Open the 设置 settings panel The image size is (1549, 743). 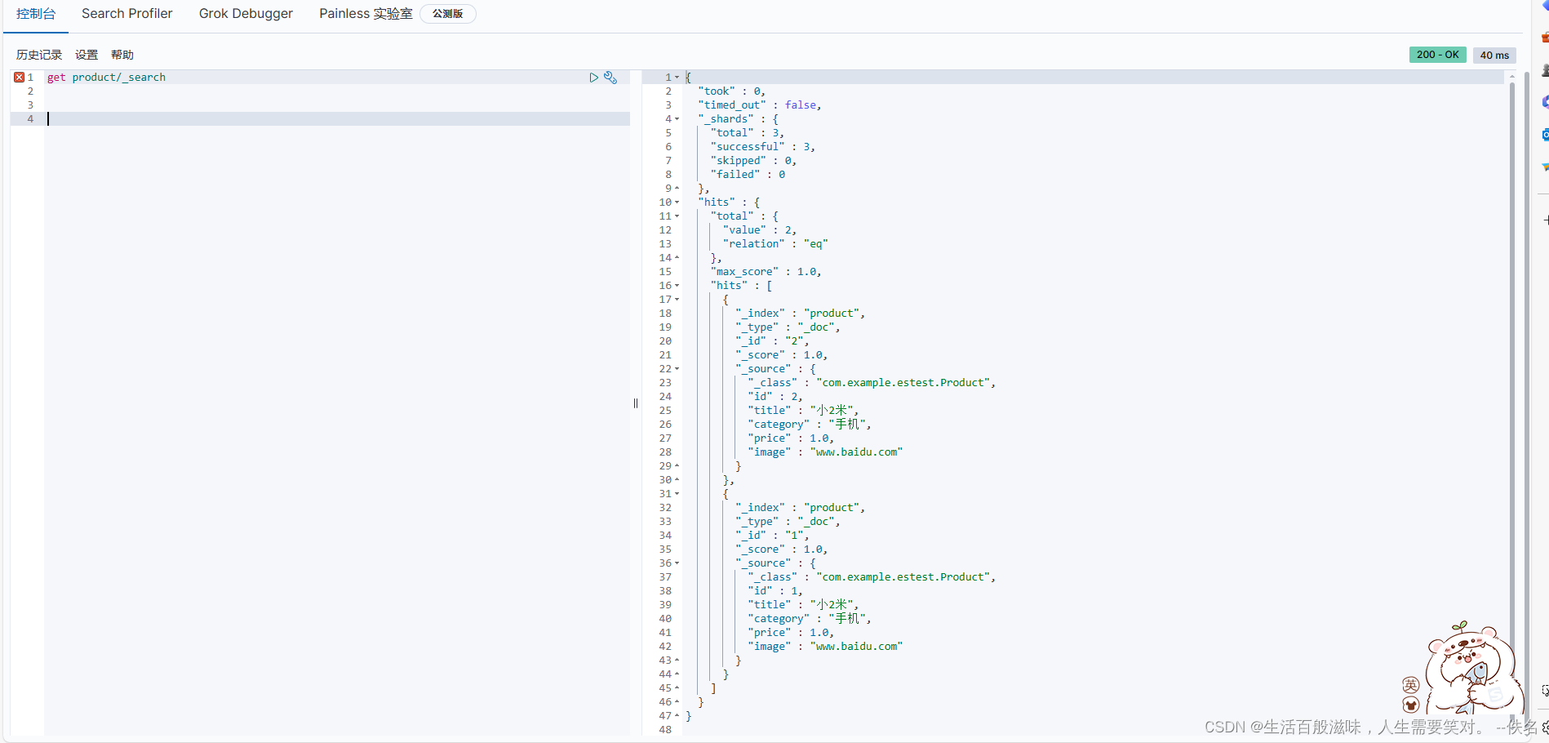pyautogui.click(x=86, y=54)
